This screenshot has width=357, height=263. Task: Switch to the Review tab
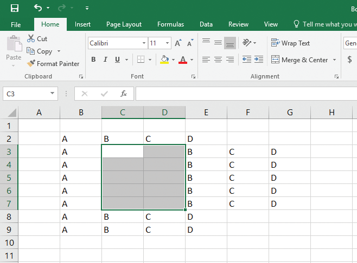pos(238,24)
